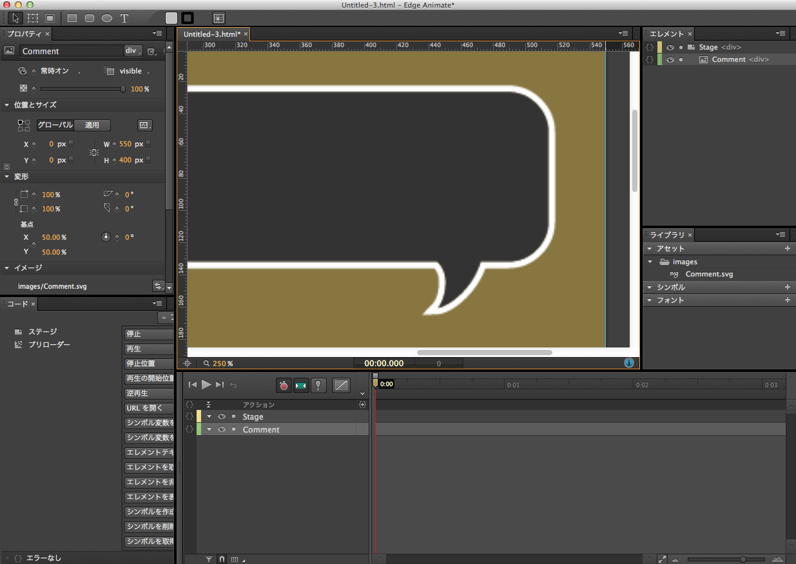Toggle Auto-Transition mode button
This screenshot has width=796, height=564.
[301, 385]
